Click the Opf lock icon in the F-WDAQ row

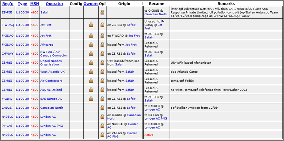click(x=102, y=25)
